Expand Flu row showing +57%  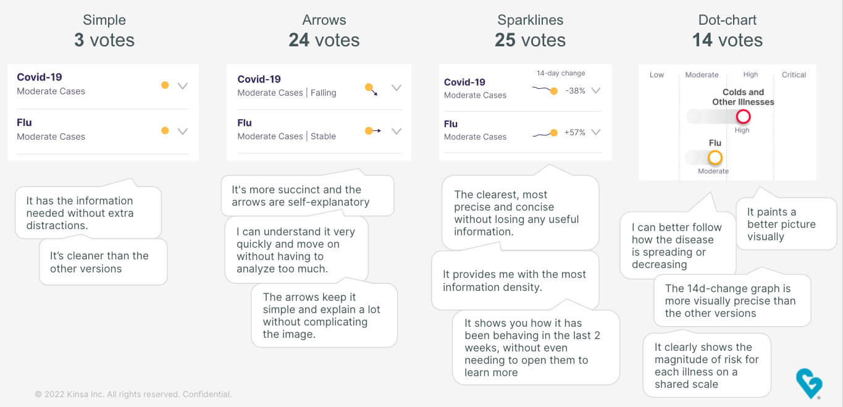tap(595, 132)
